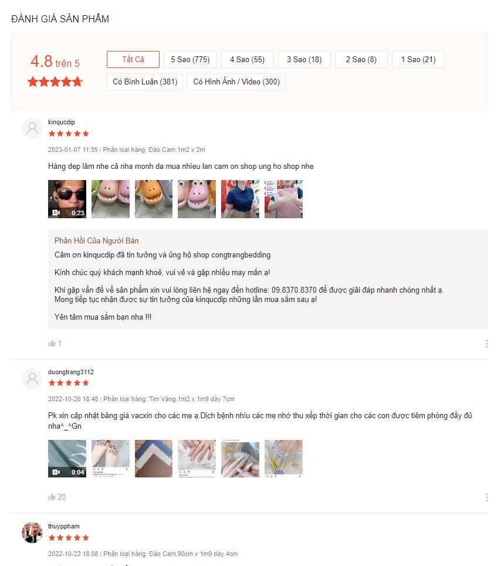501x566 pixels.
Task: Filter reviews by 4 Sao (55)
Action: pyautogui.click(x=247, y=60)
